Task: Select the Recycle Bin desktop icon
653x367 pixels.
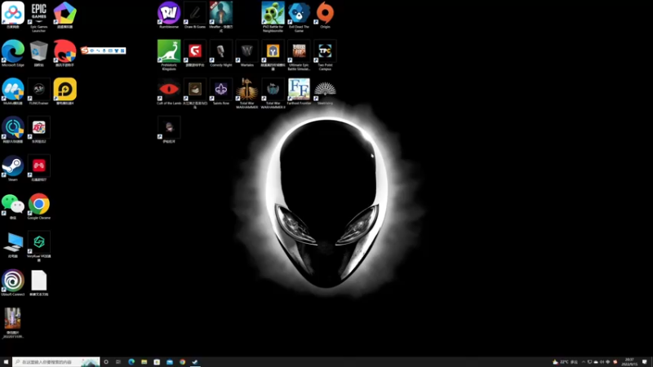Action: click(x=38, y=53)
